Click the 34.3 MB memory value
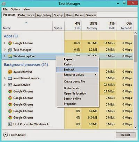 point(92,43)
